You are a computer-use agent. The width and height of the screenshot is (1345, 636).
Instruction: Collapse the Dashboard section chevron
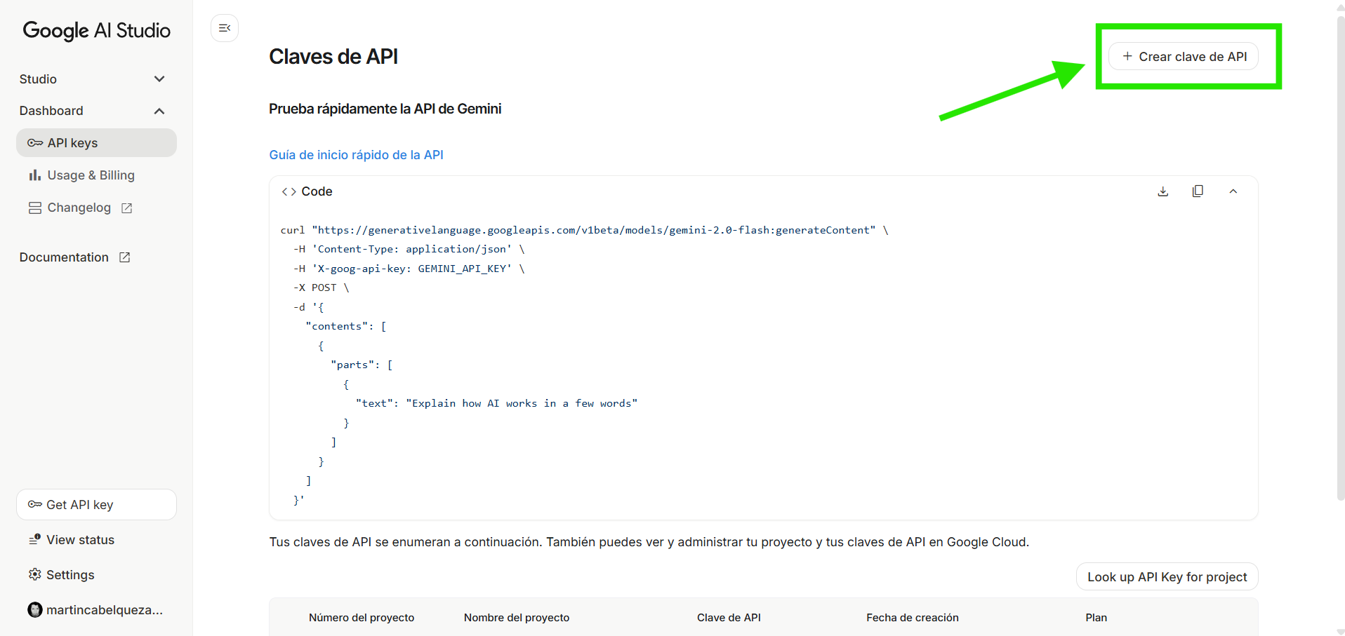[159, 111]
